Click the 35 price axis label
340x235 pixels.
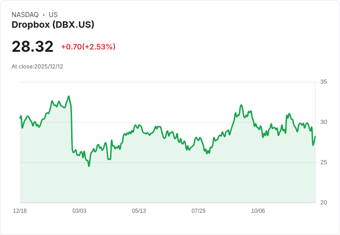click(323, 82)
